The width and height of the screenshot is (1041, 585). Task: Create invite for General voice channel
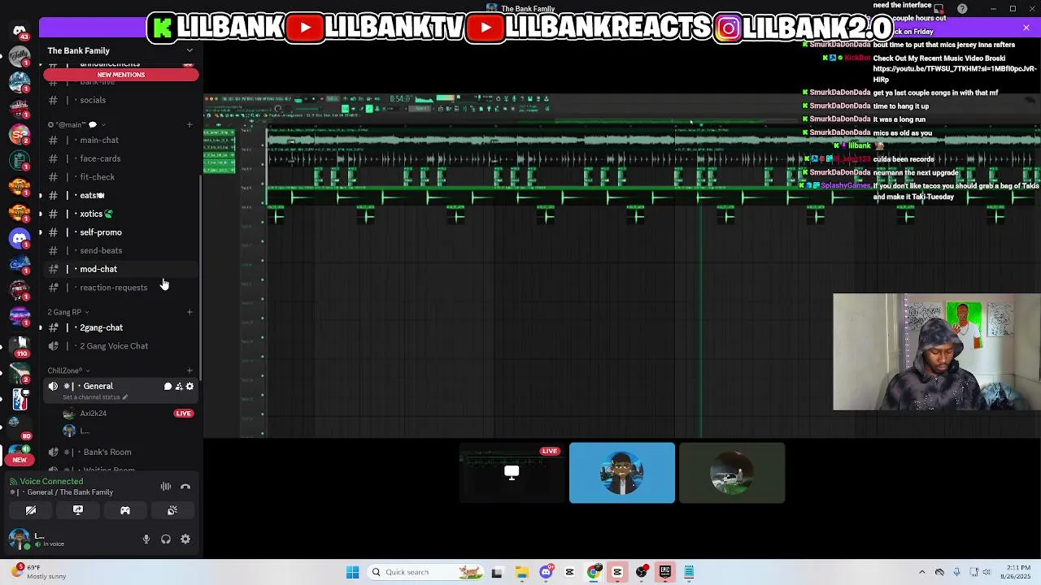(179, 387)
